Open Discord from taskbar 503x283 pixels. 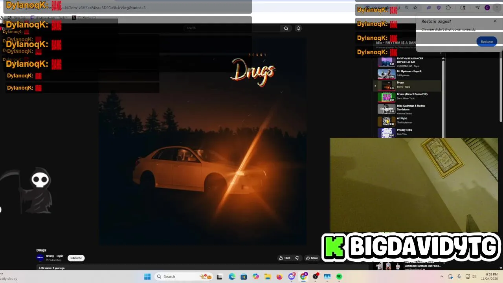292,277
